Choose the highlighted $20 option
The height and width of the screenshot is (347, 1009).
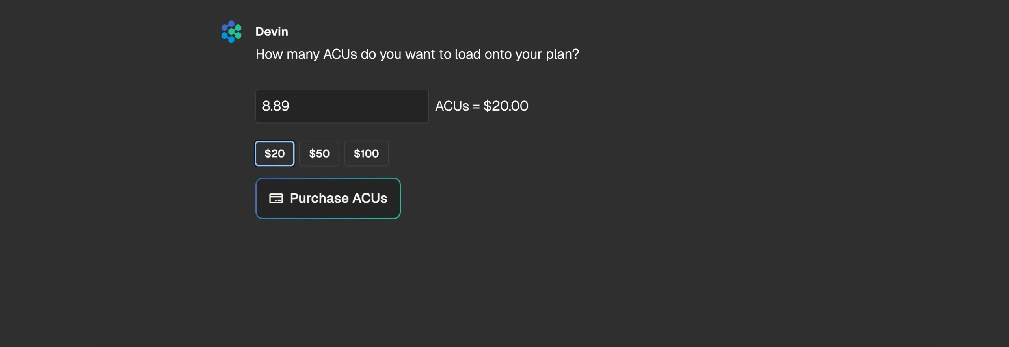(x=275, y=154)
